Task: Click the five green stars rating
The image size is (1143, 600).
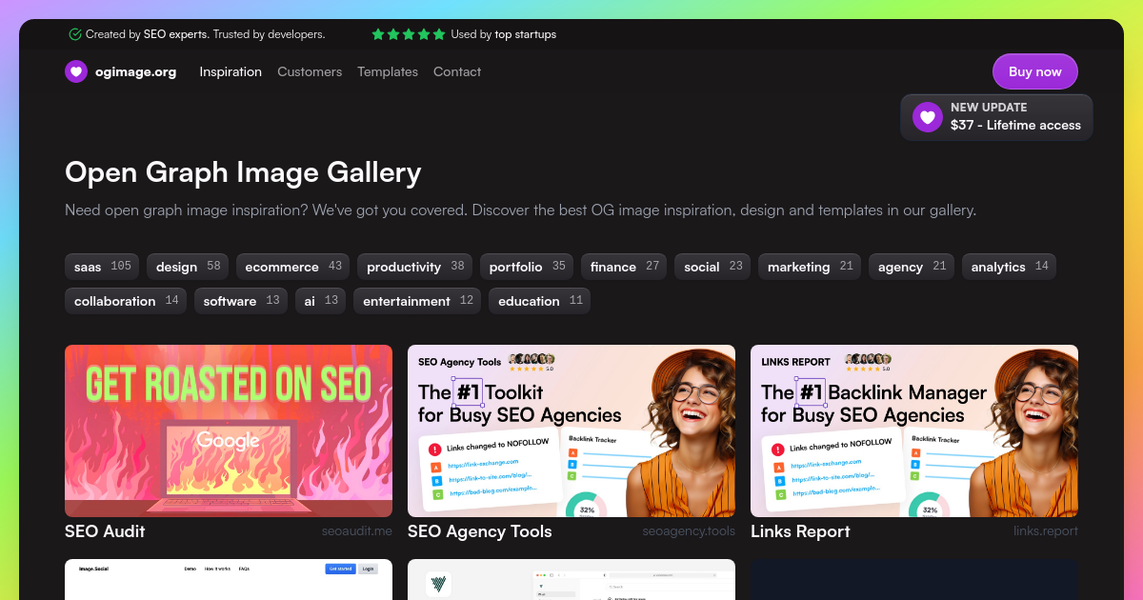Action: tap(408, 34)
